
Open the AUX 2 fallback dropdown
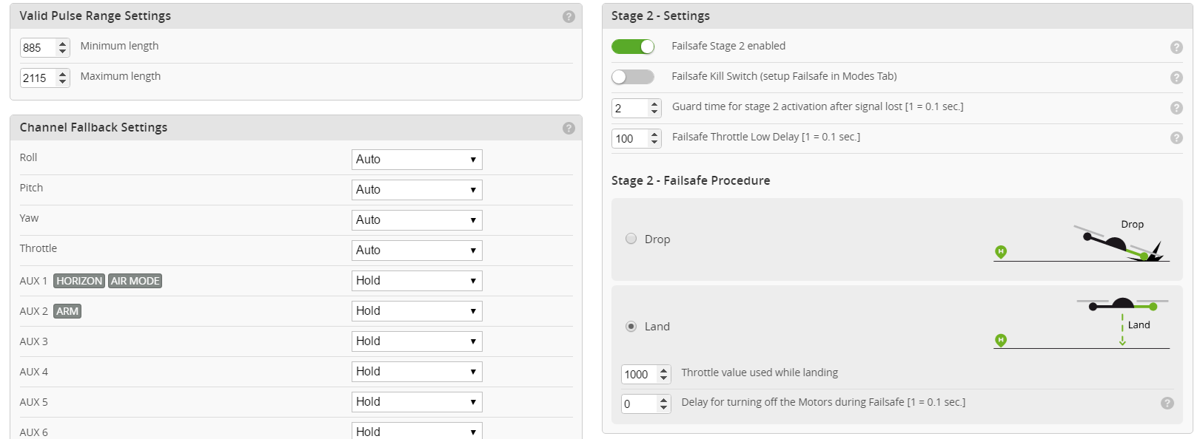417,311
